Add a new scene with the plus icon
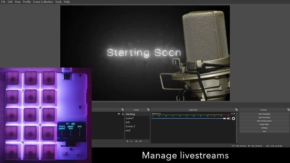 coord(127,141)
